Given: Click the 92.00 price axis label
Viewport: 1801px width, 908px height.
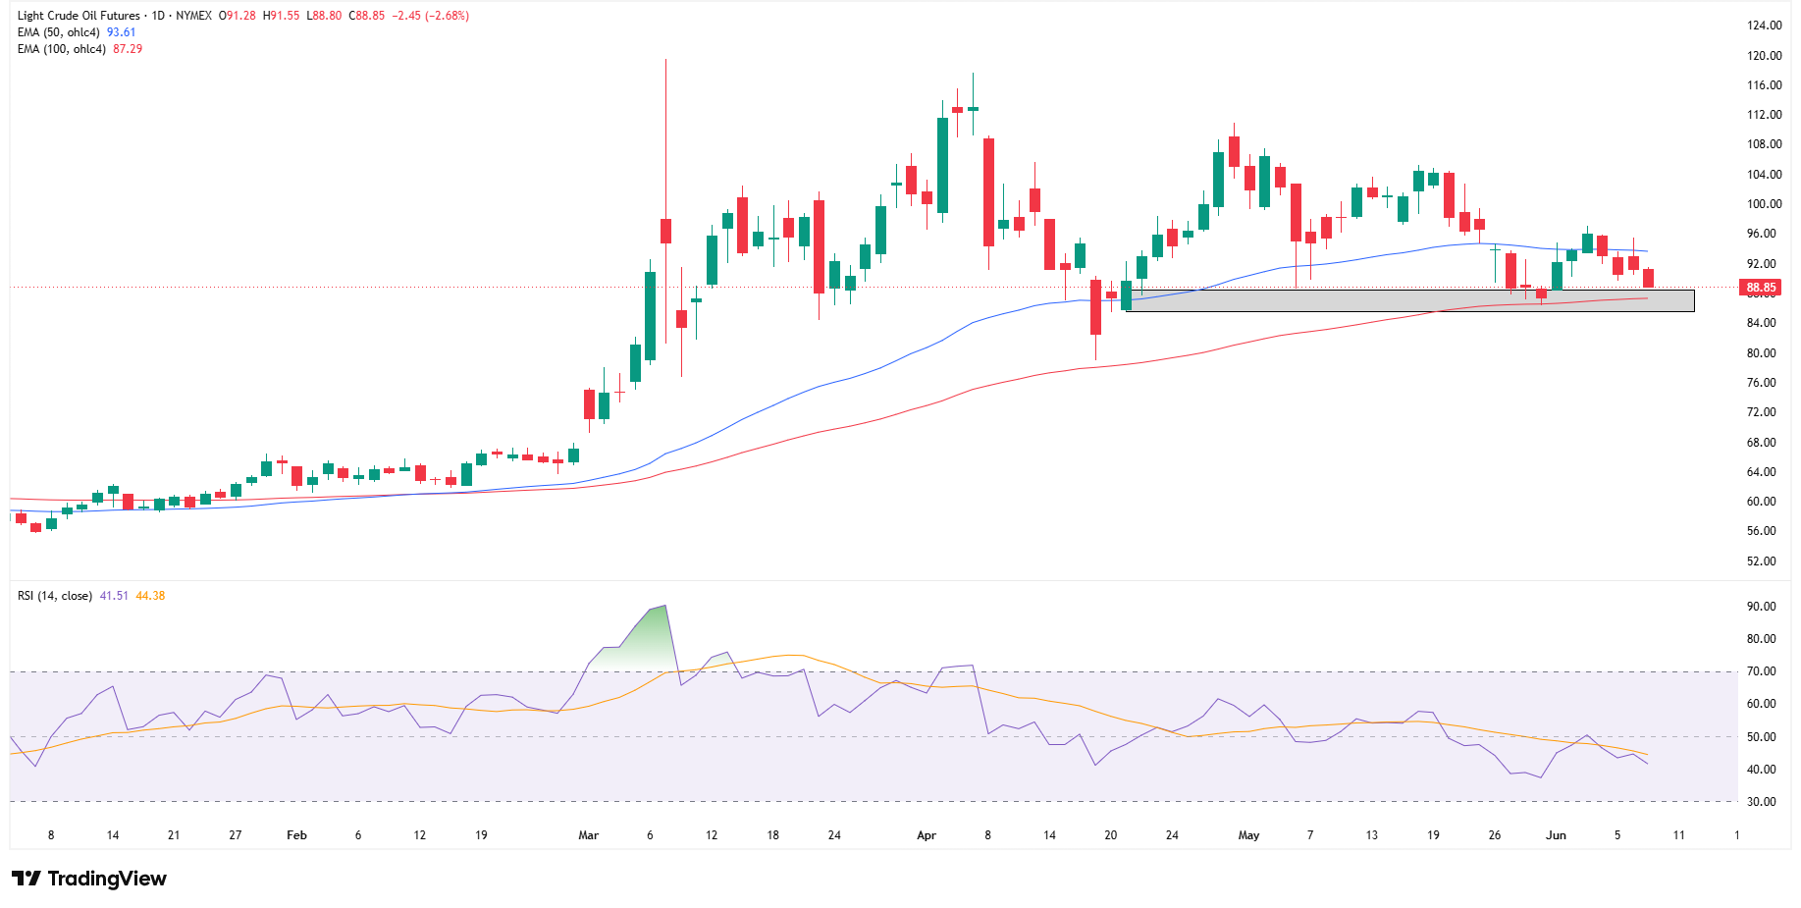Looking at the screenshot, I should (x=1761, y=264).
